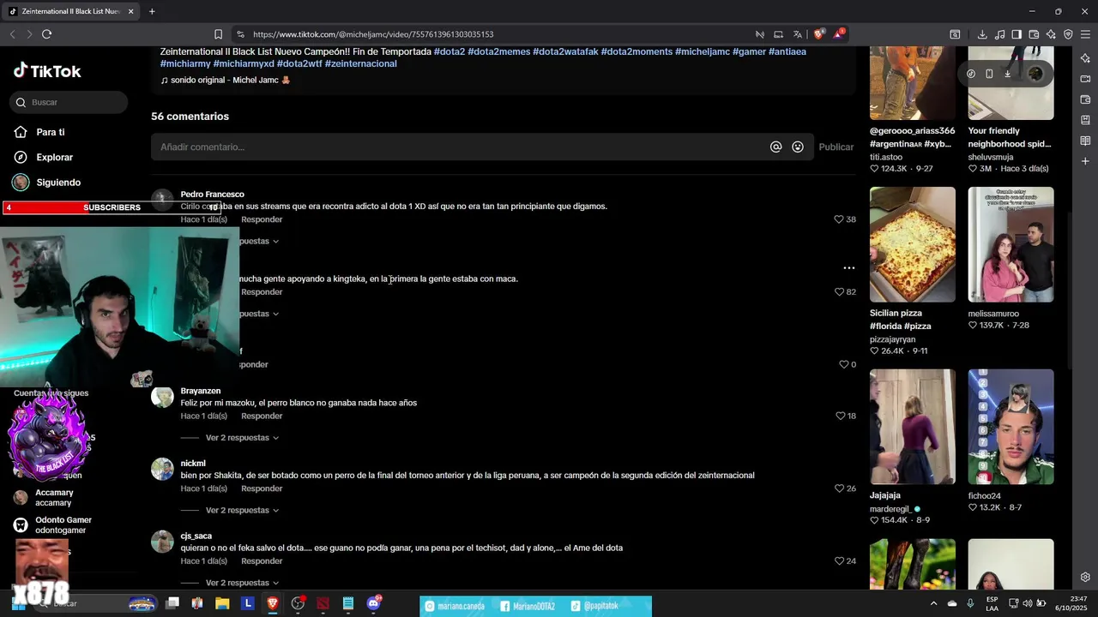Image resolution: width=1098 pixels, height=617 pixels.
Task: Like Pedro Francesco's comment
Action: (839, 219)
